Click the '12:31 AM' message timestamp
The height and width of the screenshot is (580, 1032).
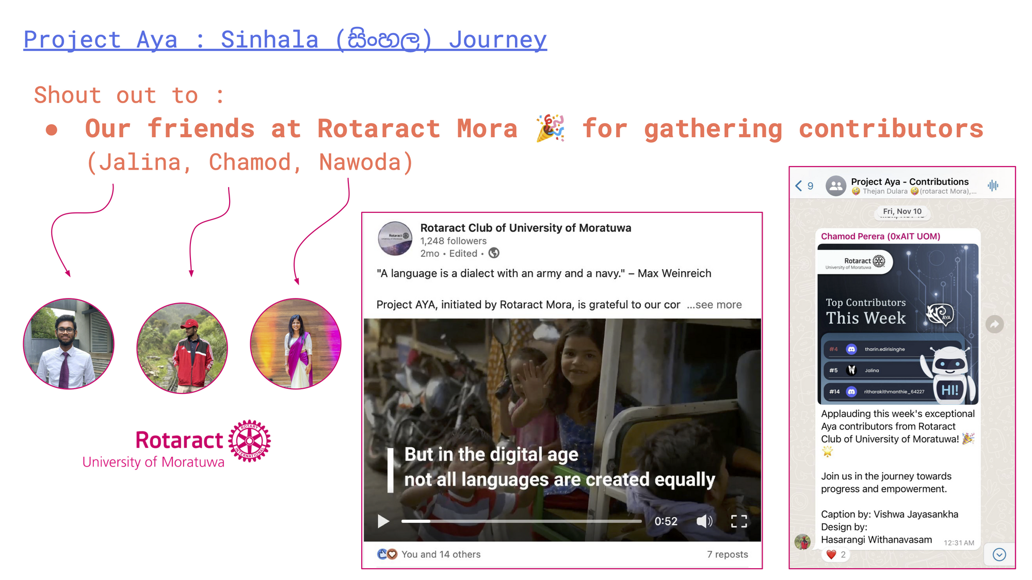[x=959, y=543]
